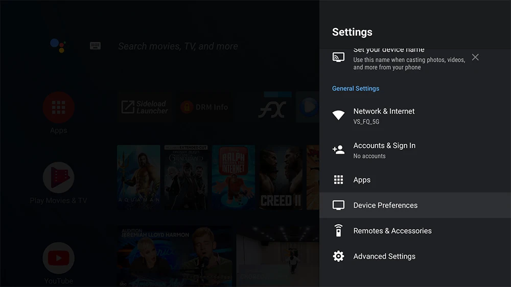Click the grid icon beside Apps setting
The height and width of the screenshot is (287, 511).
point(338,180)
